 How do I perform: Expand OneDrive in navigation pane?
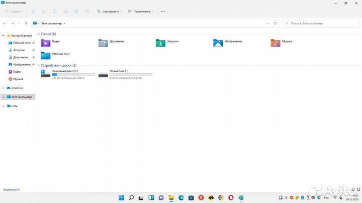(4, 88)
